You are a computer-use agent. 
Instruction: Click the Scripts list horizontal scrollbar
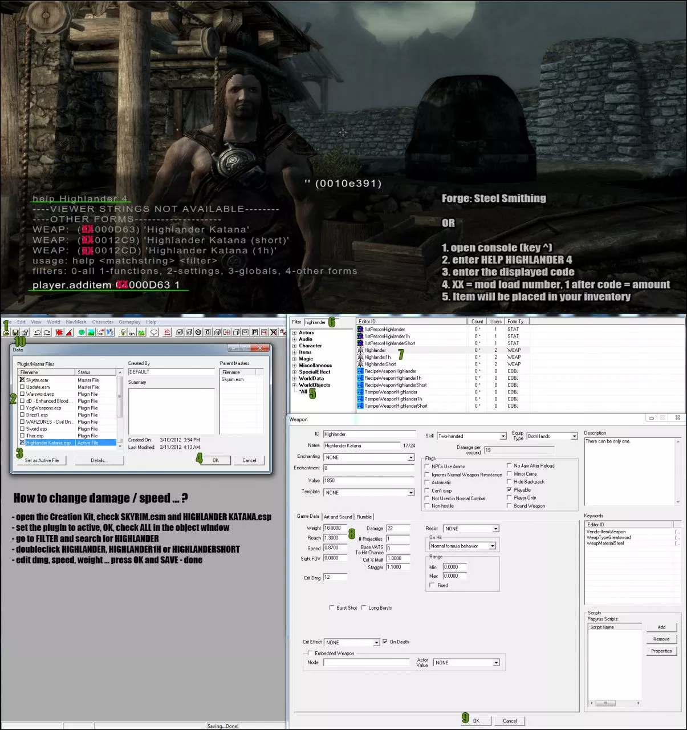615,703
